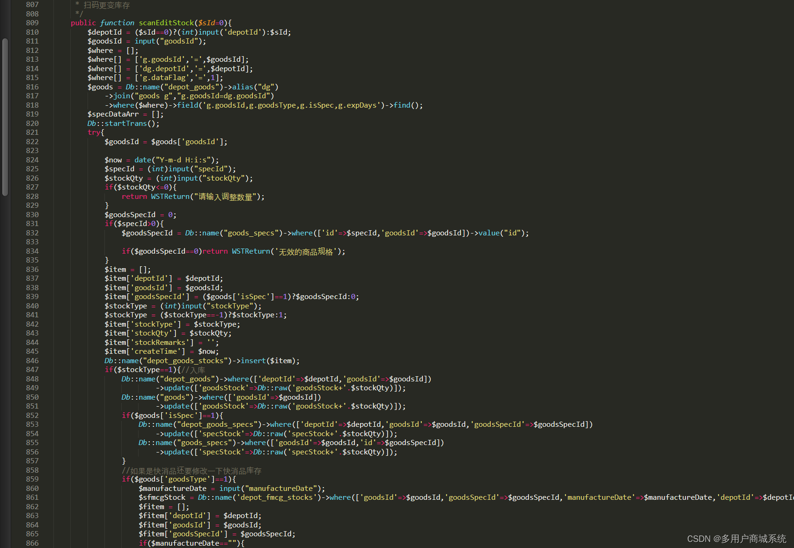Click the join("goods g") call

coord(194,96)
